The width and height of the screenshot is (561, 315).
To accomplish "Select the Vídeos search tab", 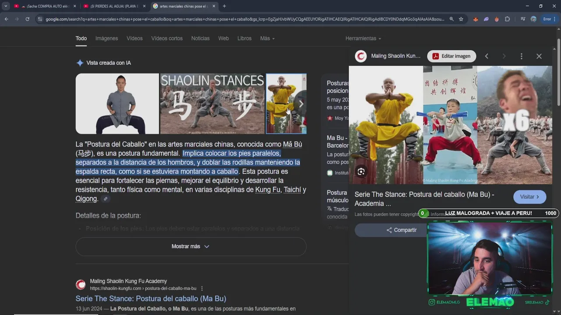I will pos(135,38).
